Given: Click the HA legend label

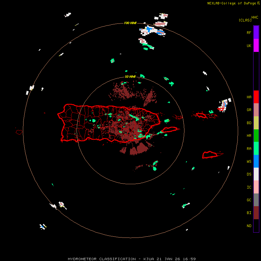Looking at the screenshot, I should [x=249, y=97].
